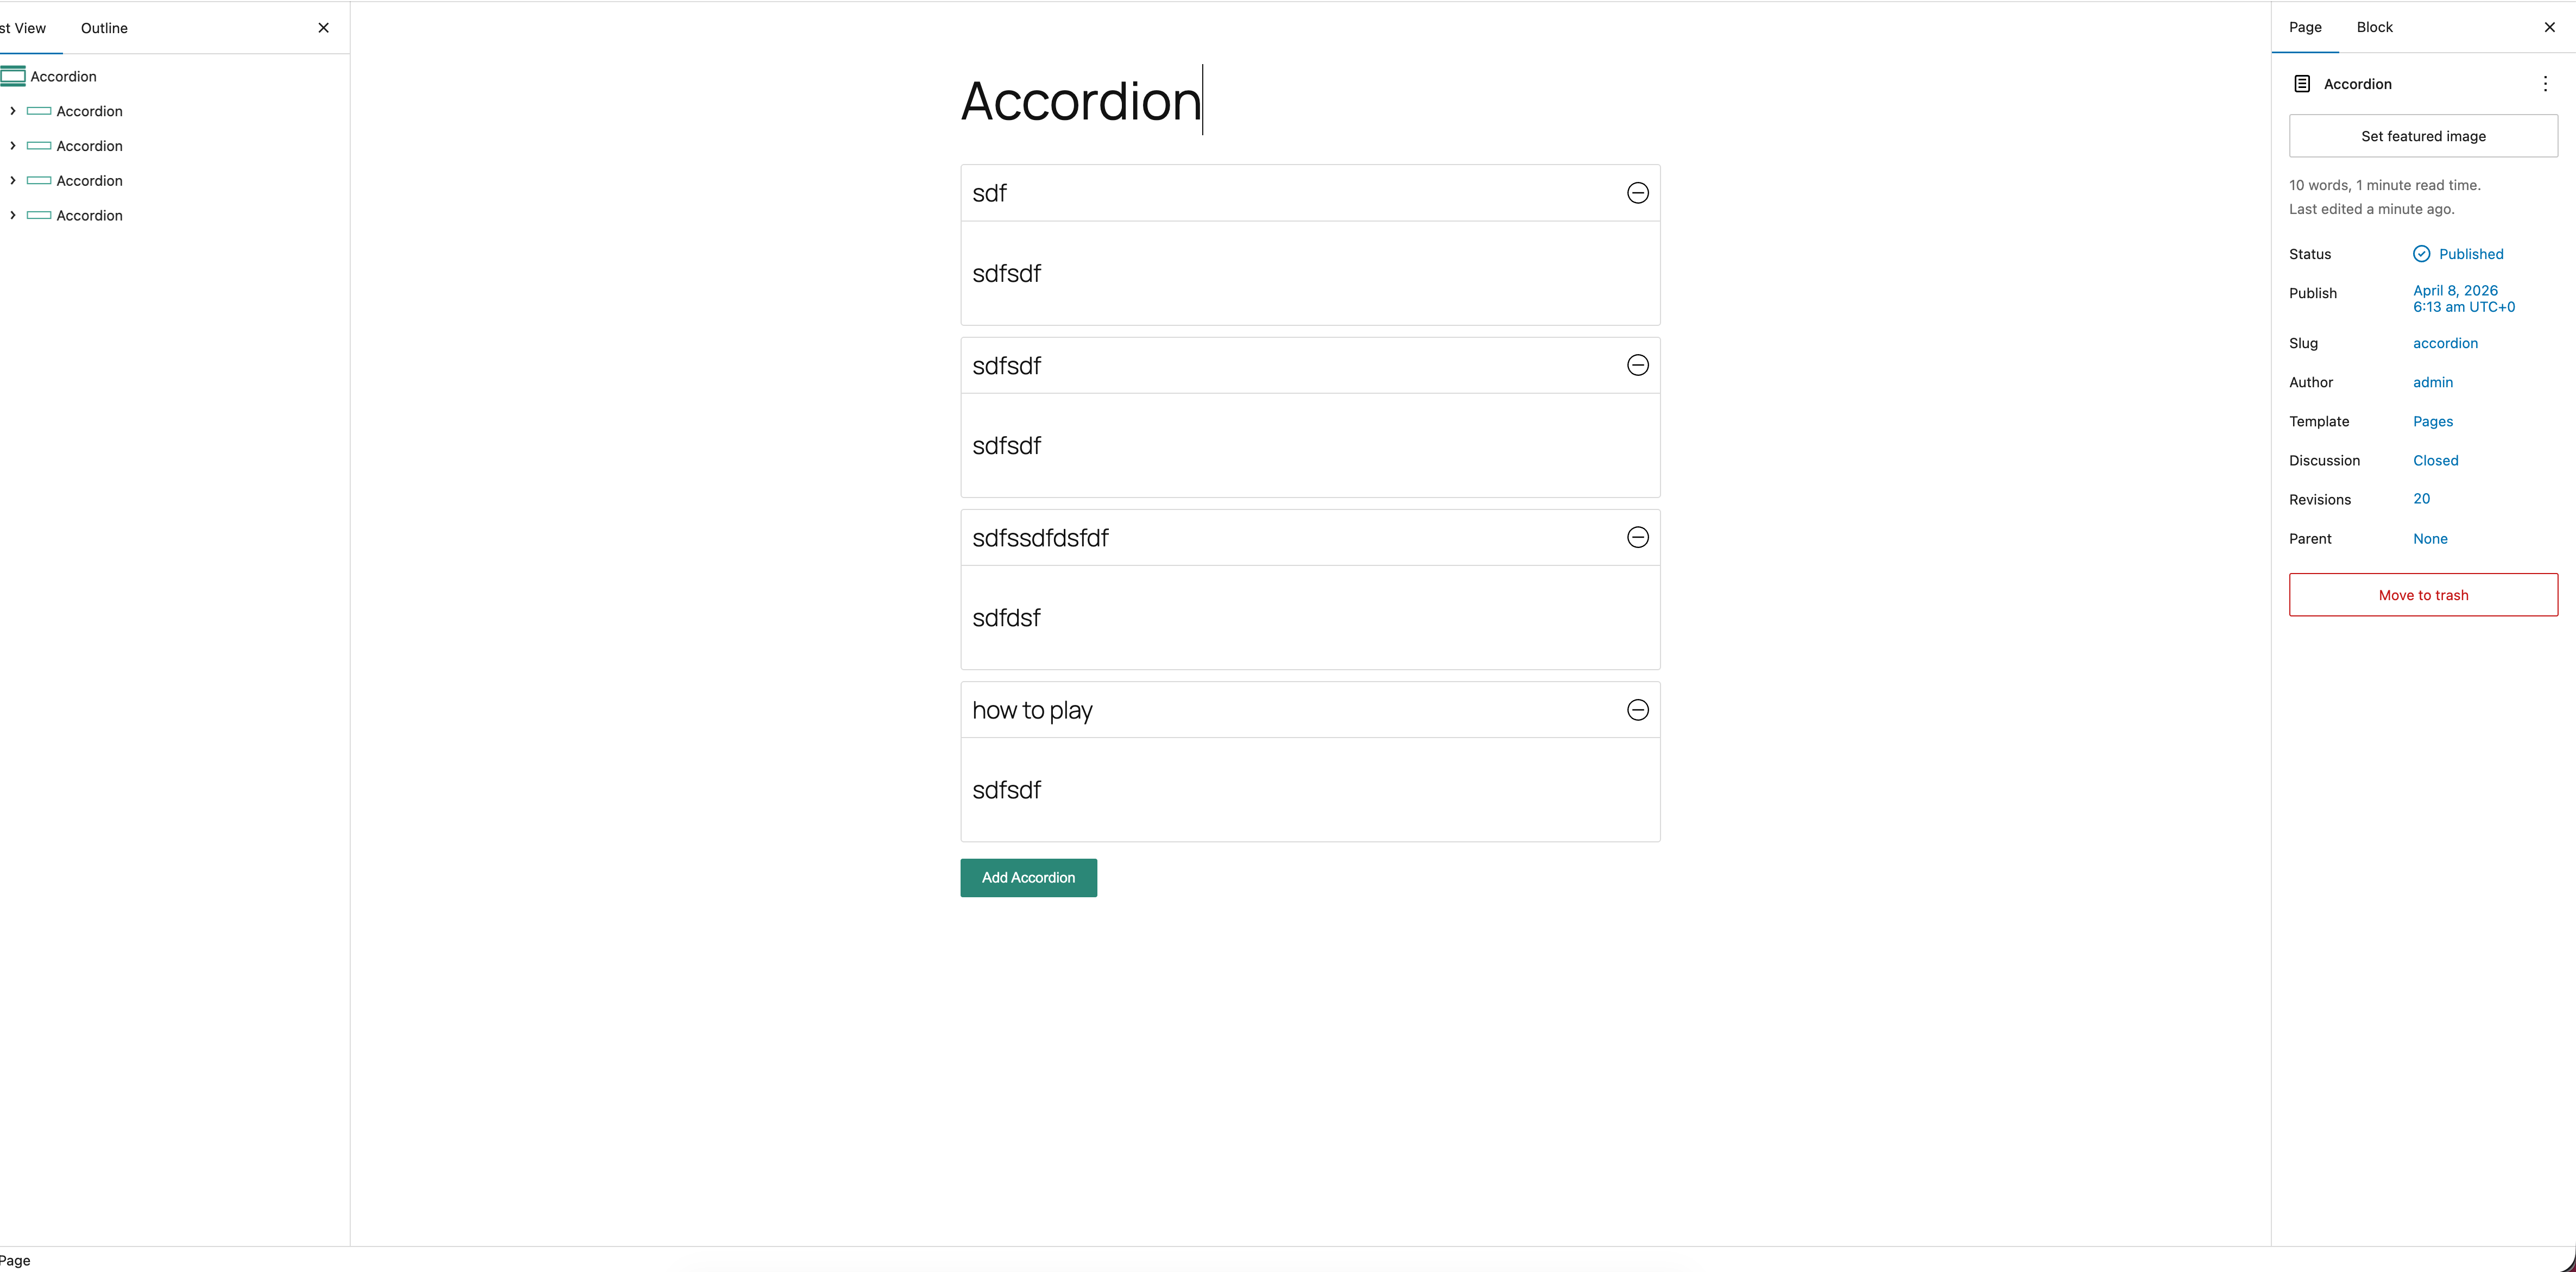Expand the second nested Accordion tree item
Viewport: 2576px width, 1272px height.
tap(13, 146)
